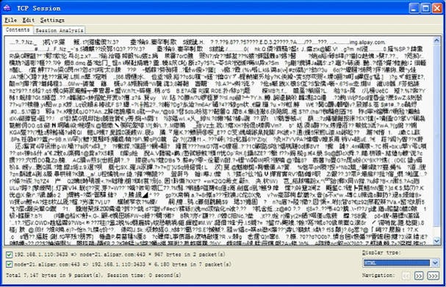Screen dimensions: 446x287
Task: Switch to the Session Analysis tab
Action: [60, 30]
